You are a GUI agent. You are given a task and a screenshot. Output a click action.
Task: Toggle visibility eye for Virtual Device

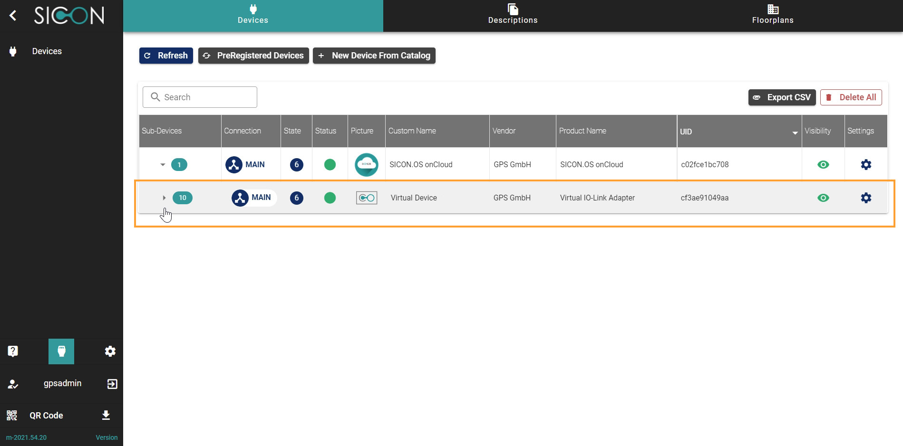click(823, 198)
